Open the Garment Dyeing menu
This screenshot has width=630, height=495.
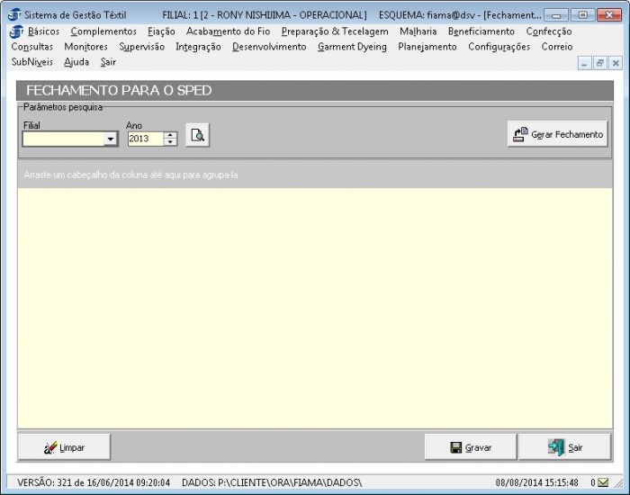352,47
